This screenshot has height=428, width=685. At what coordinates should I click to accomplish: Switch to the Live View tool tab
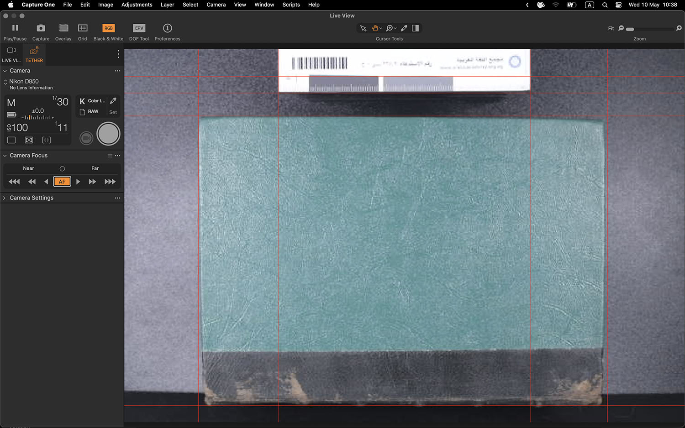[11, 54]
